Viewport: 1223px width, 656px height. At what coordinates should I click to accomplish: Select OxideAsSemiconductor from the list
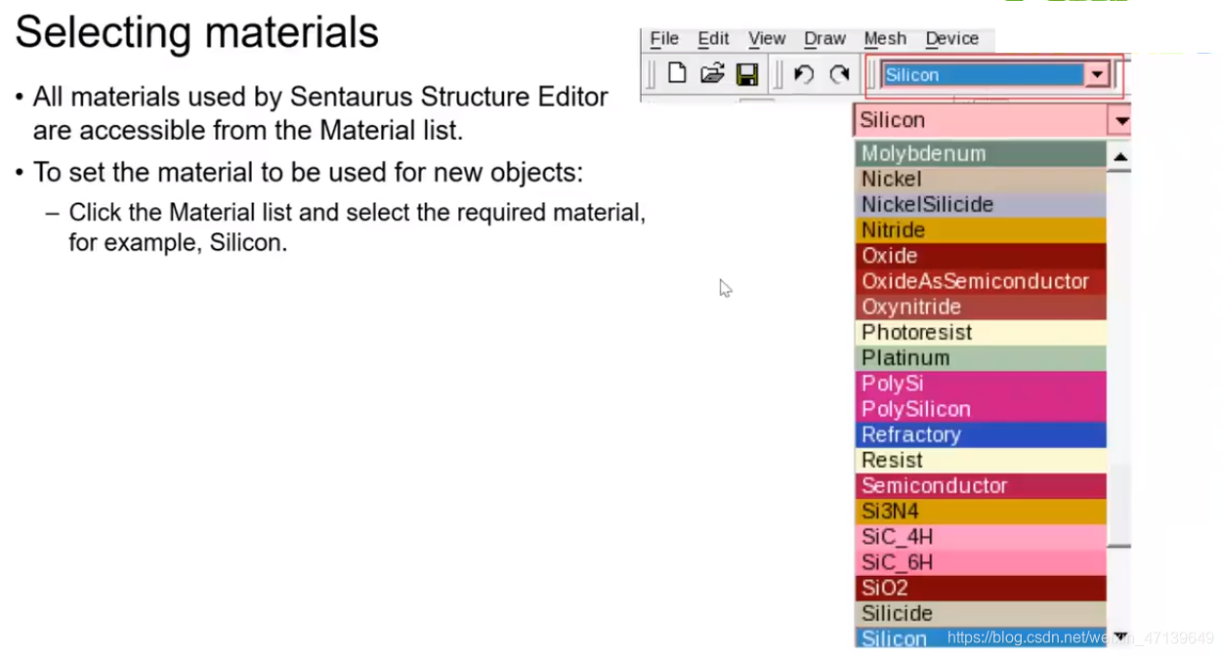tap(981, 281)
